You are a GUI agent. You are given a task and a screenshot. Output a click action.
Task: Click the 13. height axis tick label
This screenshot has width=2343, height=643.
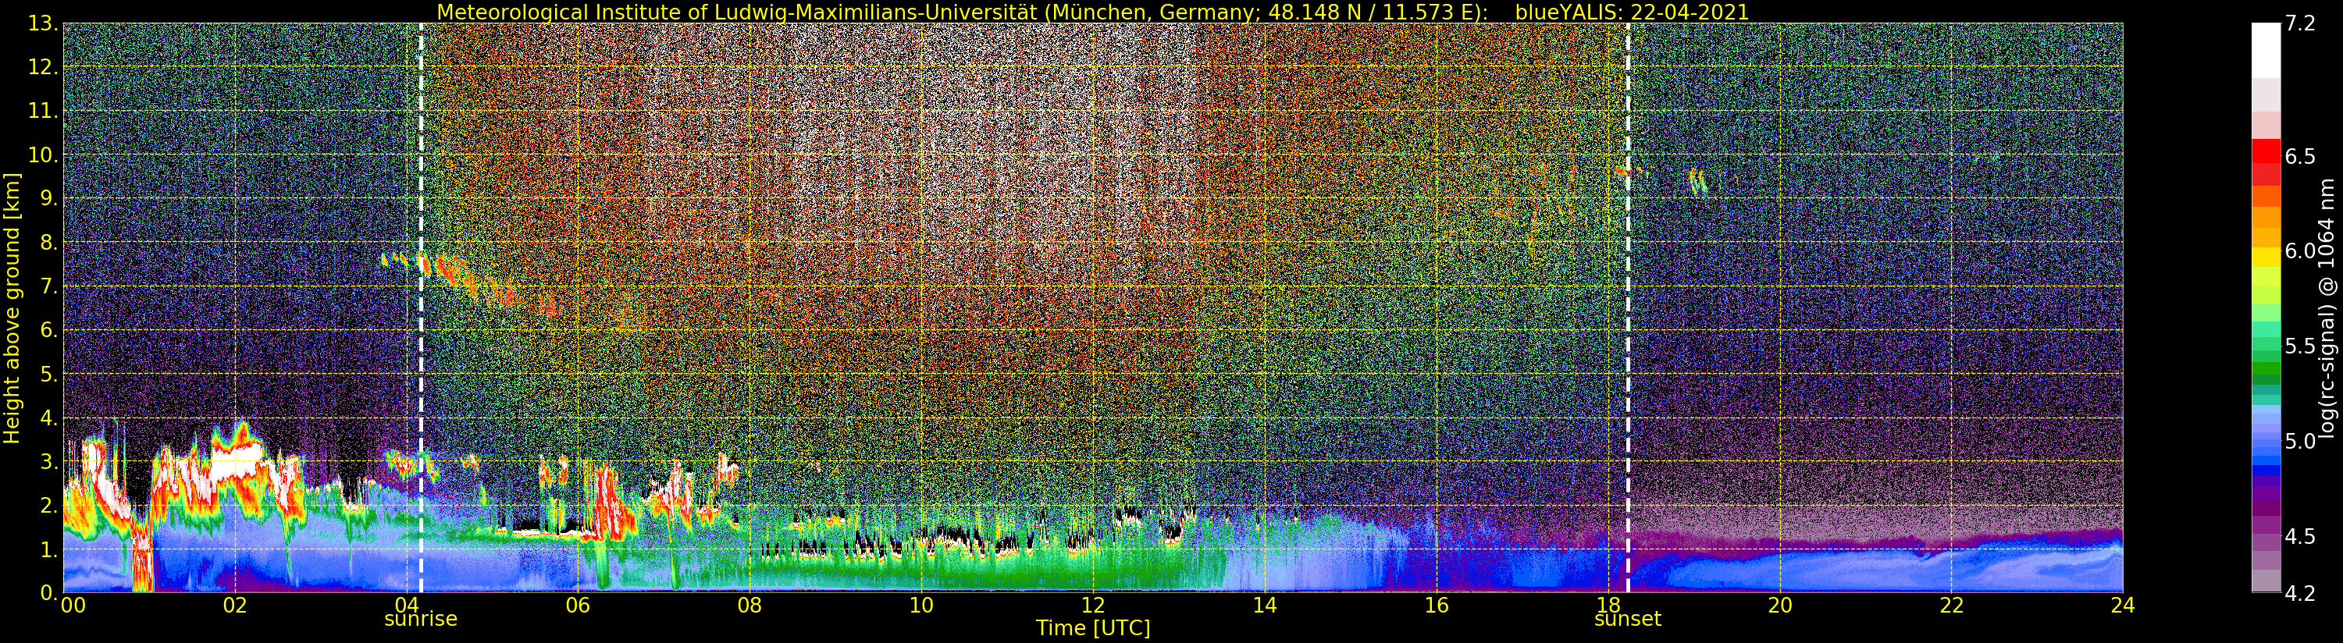(x=43, y=23)
